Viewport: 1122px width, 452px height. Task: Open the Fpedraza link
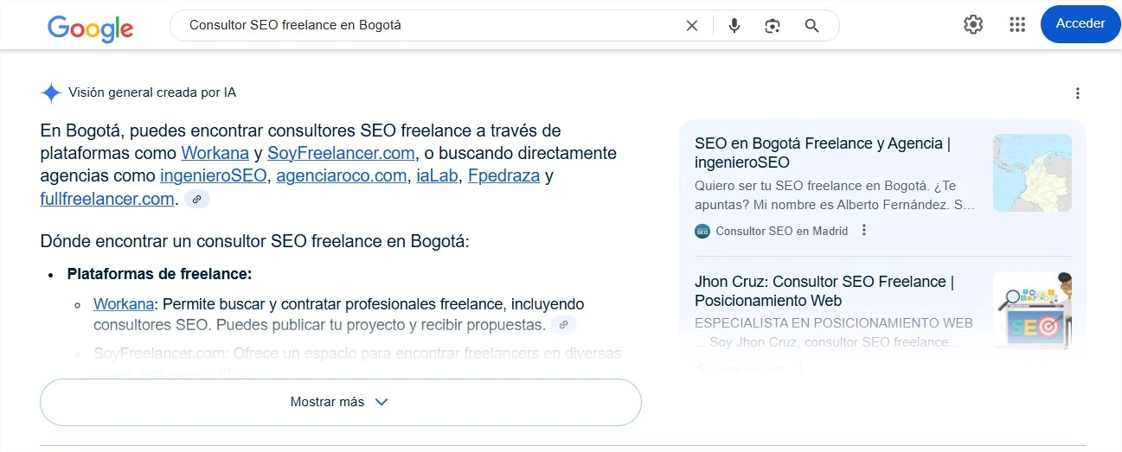point(503,176)
